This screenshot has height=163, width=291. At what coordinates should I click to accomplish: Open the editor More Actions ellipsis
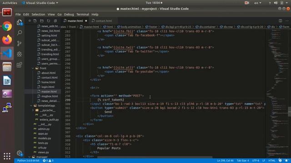(287, 21)
